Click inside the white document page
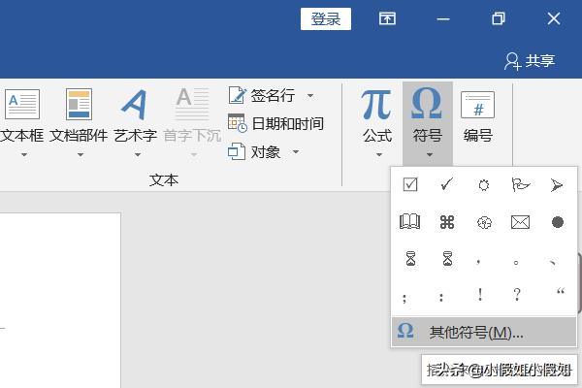Viewport: 582px width, 388px height. tap(59, 301)
